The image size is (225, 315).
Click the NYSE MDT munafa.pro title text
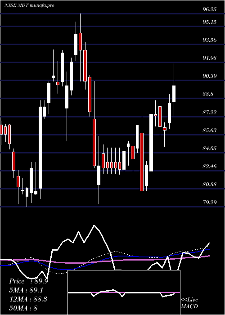pyautogui.click(x=29, y=5)
